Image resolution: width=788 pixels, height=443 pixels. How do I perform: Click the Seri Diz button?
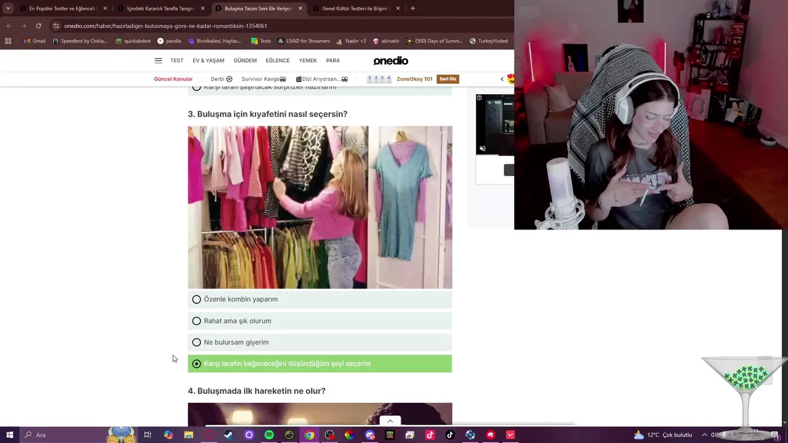[x=448, y=79]
